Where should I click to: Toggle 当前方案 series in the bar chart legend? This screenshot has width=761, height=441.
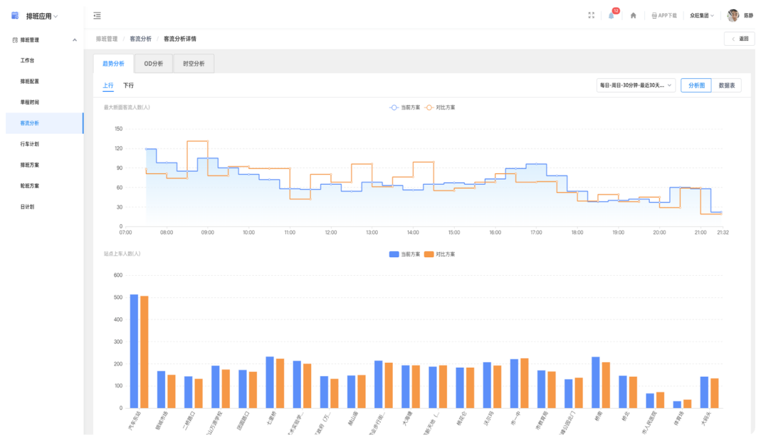pyautogui.click(x=405, y=254)
